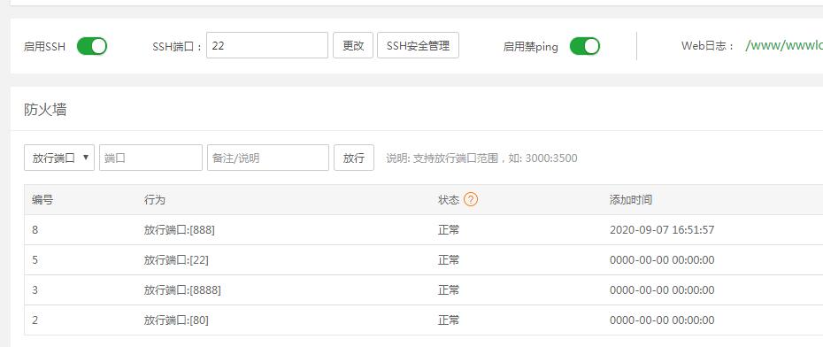The width and height of the screenshot is (823, 347).
Task: Toggle the 启用SSH switch
Action: (92, 46)
